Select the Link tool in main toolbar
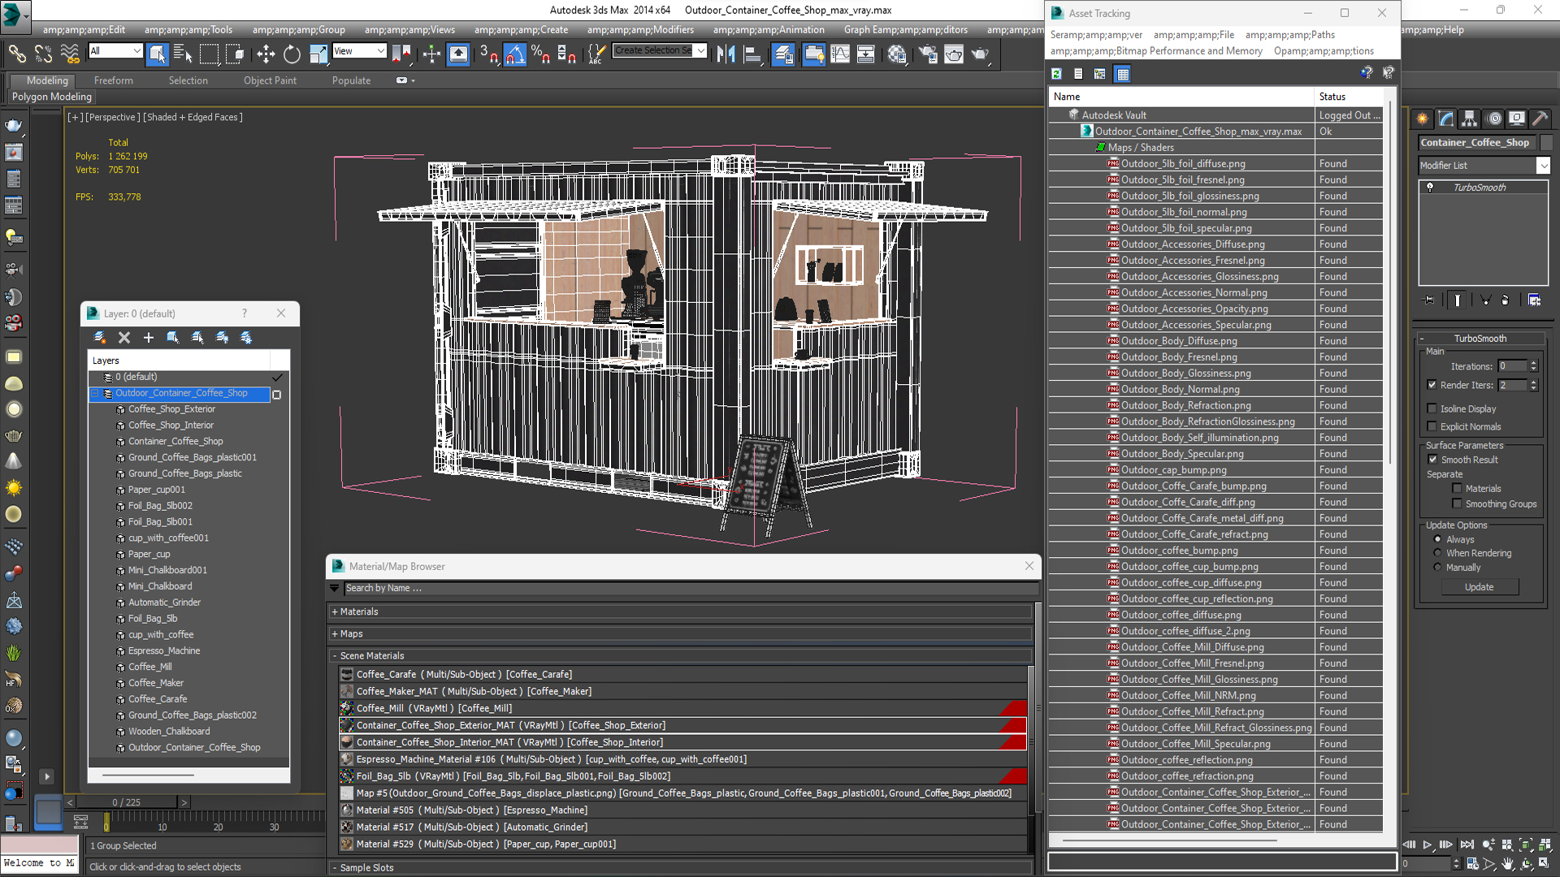The width and height of the screenshot is (1560, 877). 17,54
